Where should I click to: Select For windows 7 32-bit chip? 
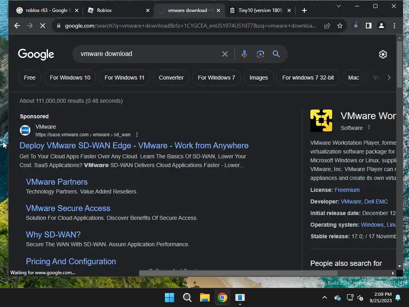(x=308, y=78)
